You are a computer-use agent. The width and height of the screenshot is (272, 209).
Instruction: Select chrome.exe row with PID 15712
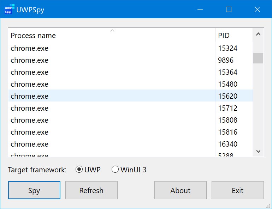[x=131, y=108]
